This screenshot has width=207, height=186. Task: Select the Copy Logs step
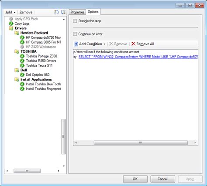coord(22,24)
